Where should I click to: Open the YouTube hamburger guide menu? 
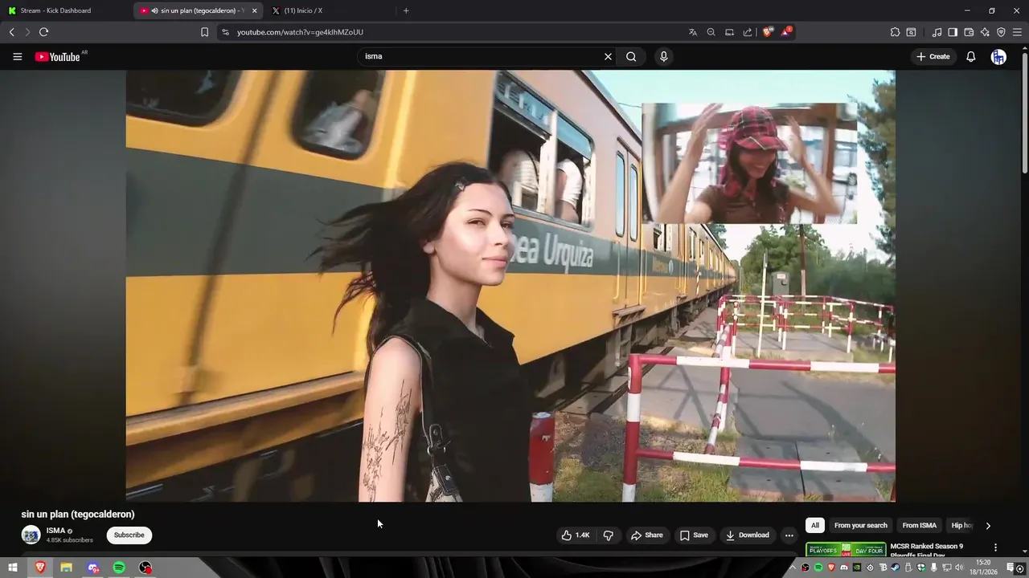[17, 56]
